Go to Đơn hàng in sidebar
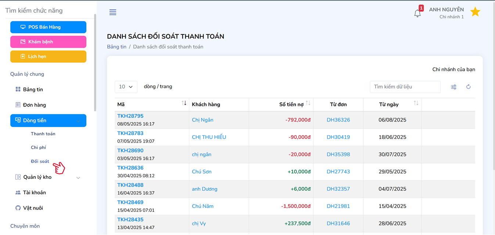The image size is (495, 235). click(x=34, y=105)
